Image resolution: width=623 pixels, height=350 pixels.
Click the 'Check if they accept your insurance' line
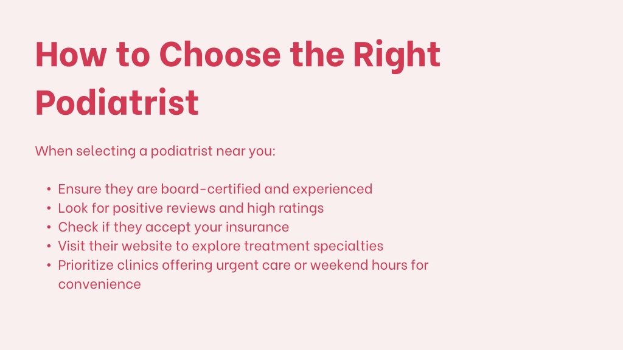point(173,227)
